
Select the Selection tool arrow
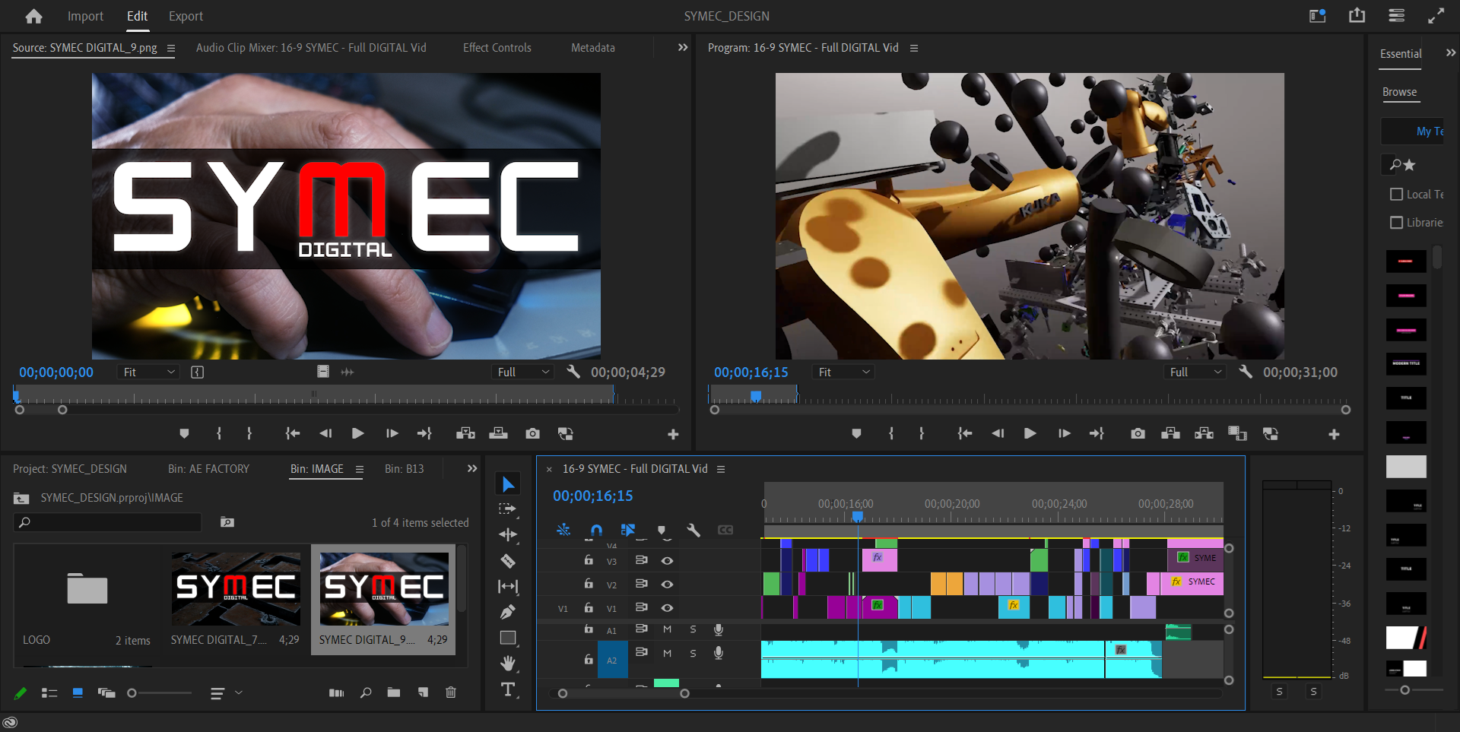coord(508,484)
